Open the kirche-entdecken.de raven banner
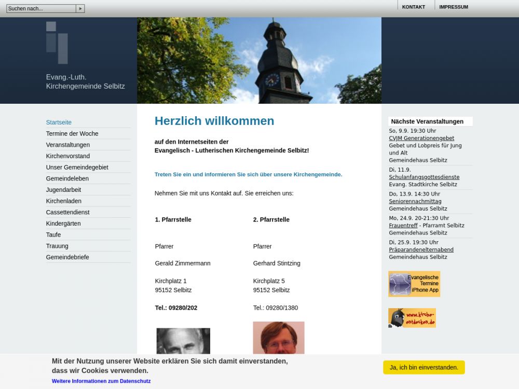The image size is (519, 389). (412, 318)
